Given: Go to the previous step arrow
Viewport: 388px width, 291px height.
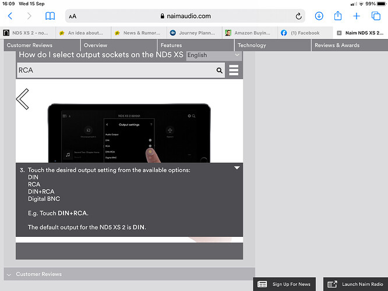Looking at the screenshot, I should coord(23,99).
